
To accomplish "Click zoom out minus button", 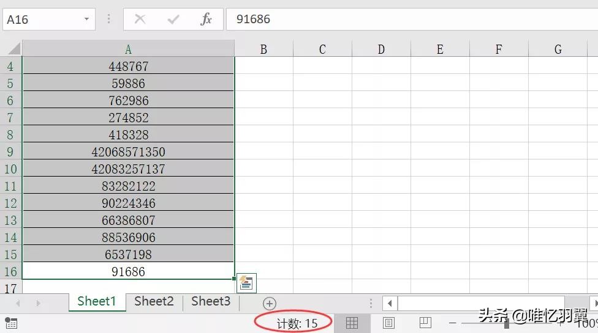I will [x=452, y=323].
